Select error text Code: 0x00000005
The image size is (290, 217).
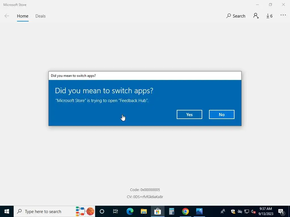tap(145, 190)
